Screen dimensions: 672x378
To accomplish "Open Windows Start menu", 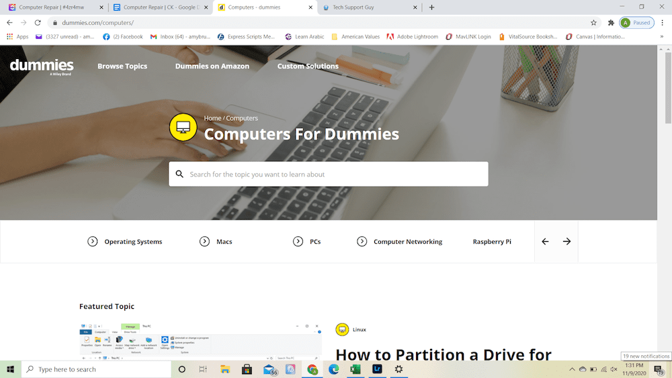I will click(x=10, y=369).
